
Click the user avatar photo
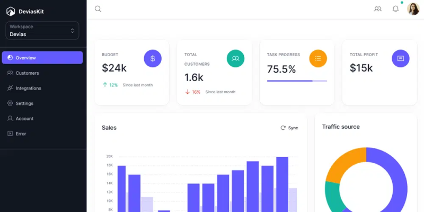(x=413, y=9)
